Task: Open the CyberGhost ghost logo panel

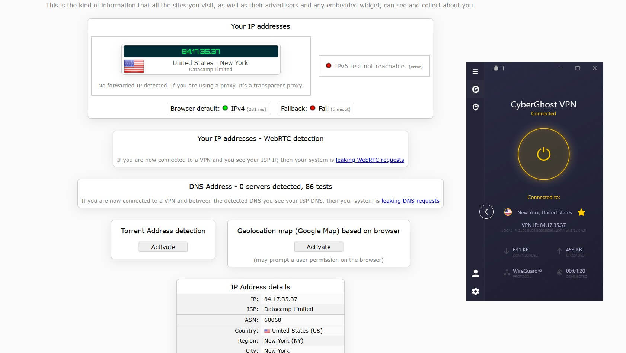Action: pos(475,89)
